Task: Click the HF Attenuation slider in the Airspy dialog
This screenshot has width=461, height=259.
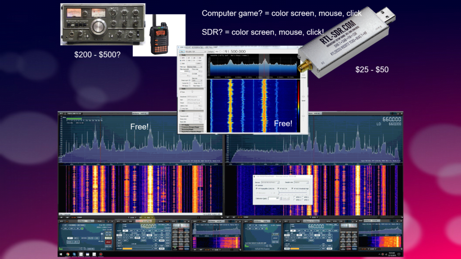Action: pos(294,193)
